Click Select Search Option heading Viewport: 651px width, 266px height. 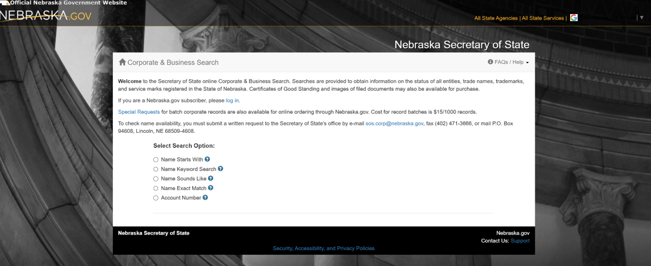click(x=184, y=146)
